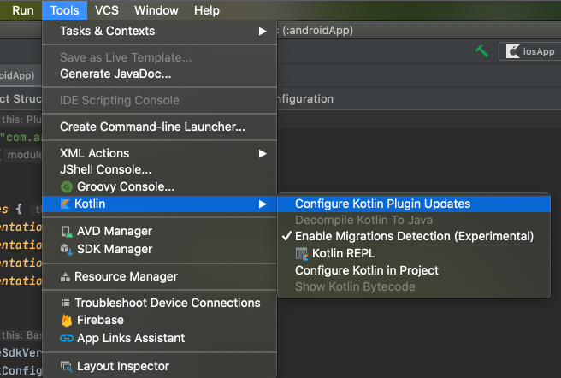Close the open Tools menu

[x=64, y=10]
